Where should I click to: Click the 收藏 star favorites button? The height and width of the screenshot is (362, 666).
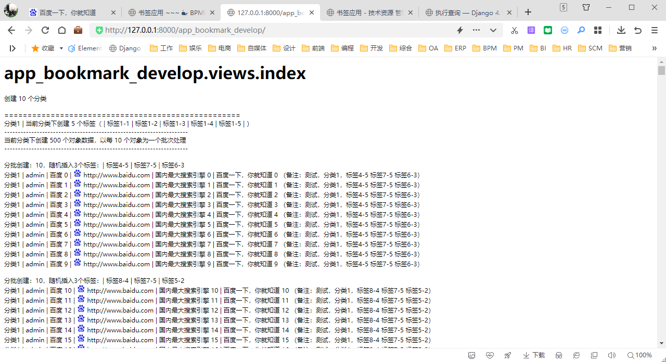(43, 48)
